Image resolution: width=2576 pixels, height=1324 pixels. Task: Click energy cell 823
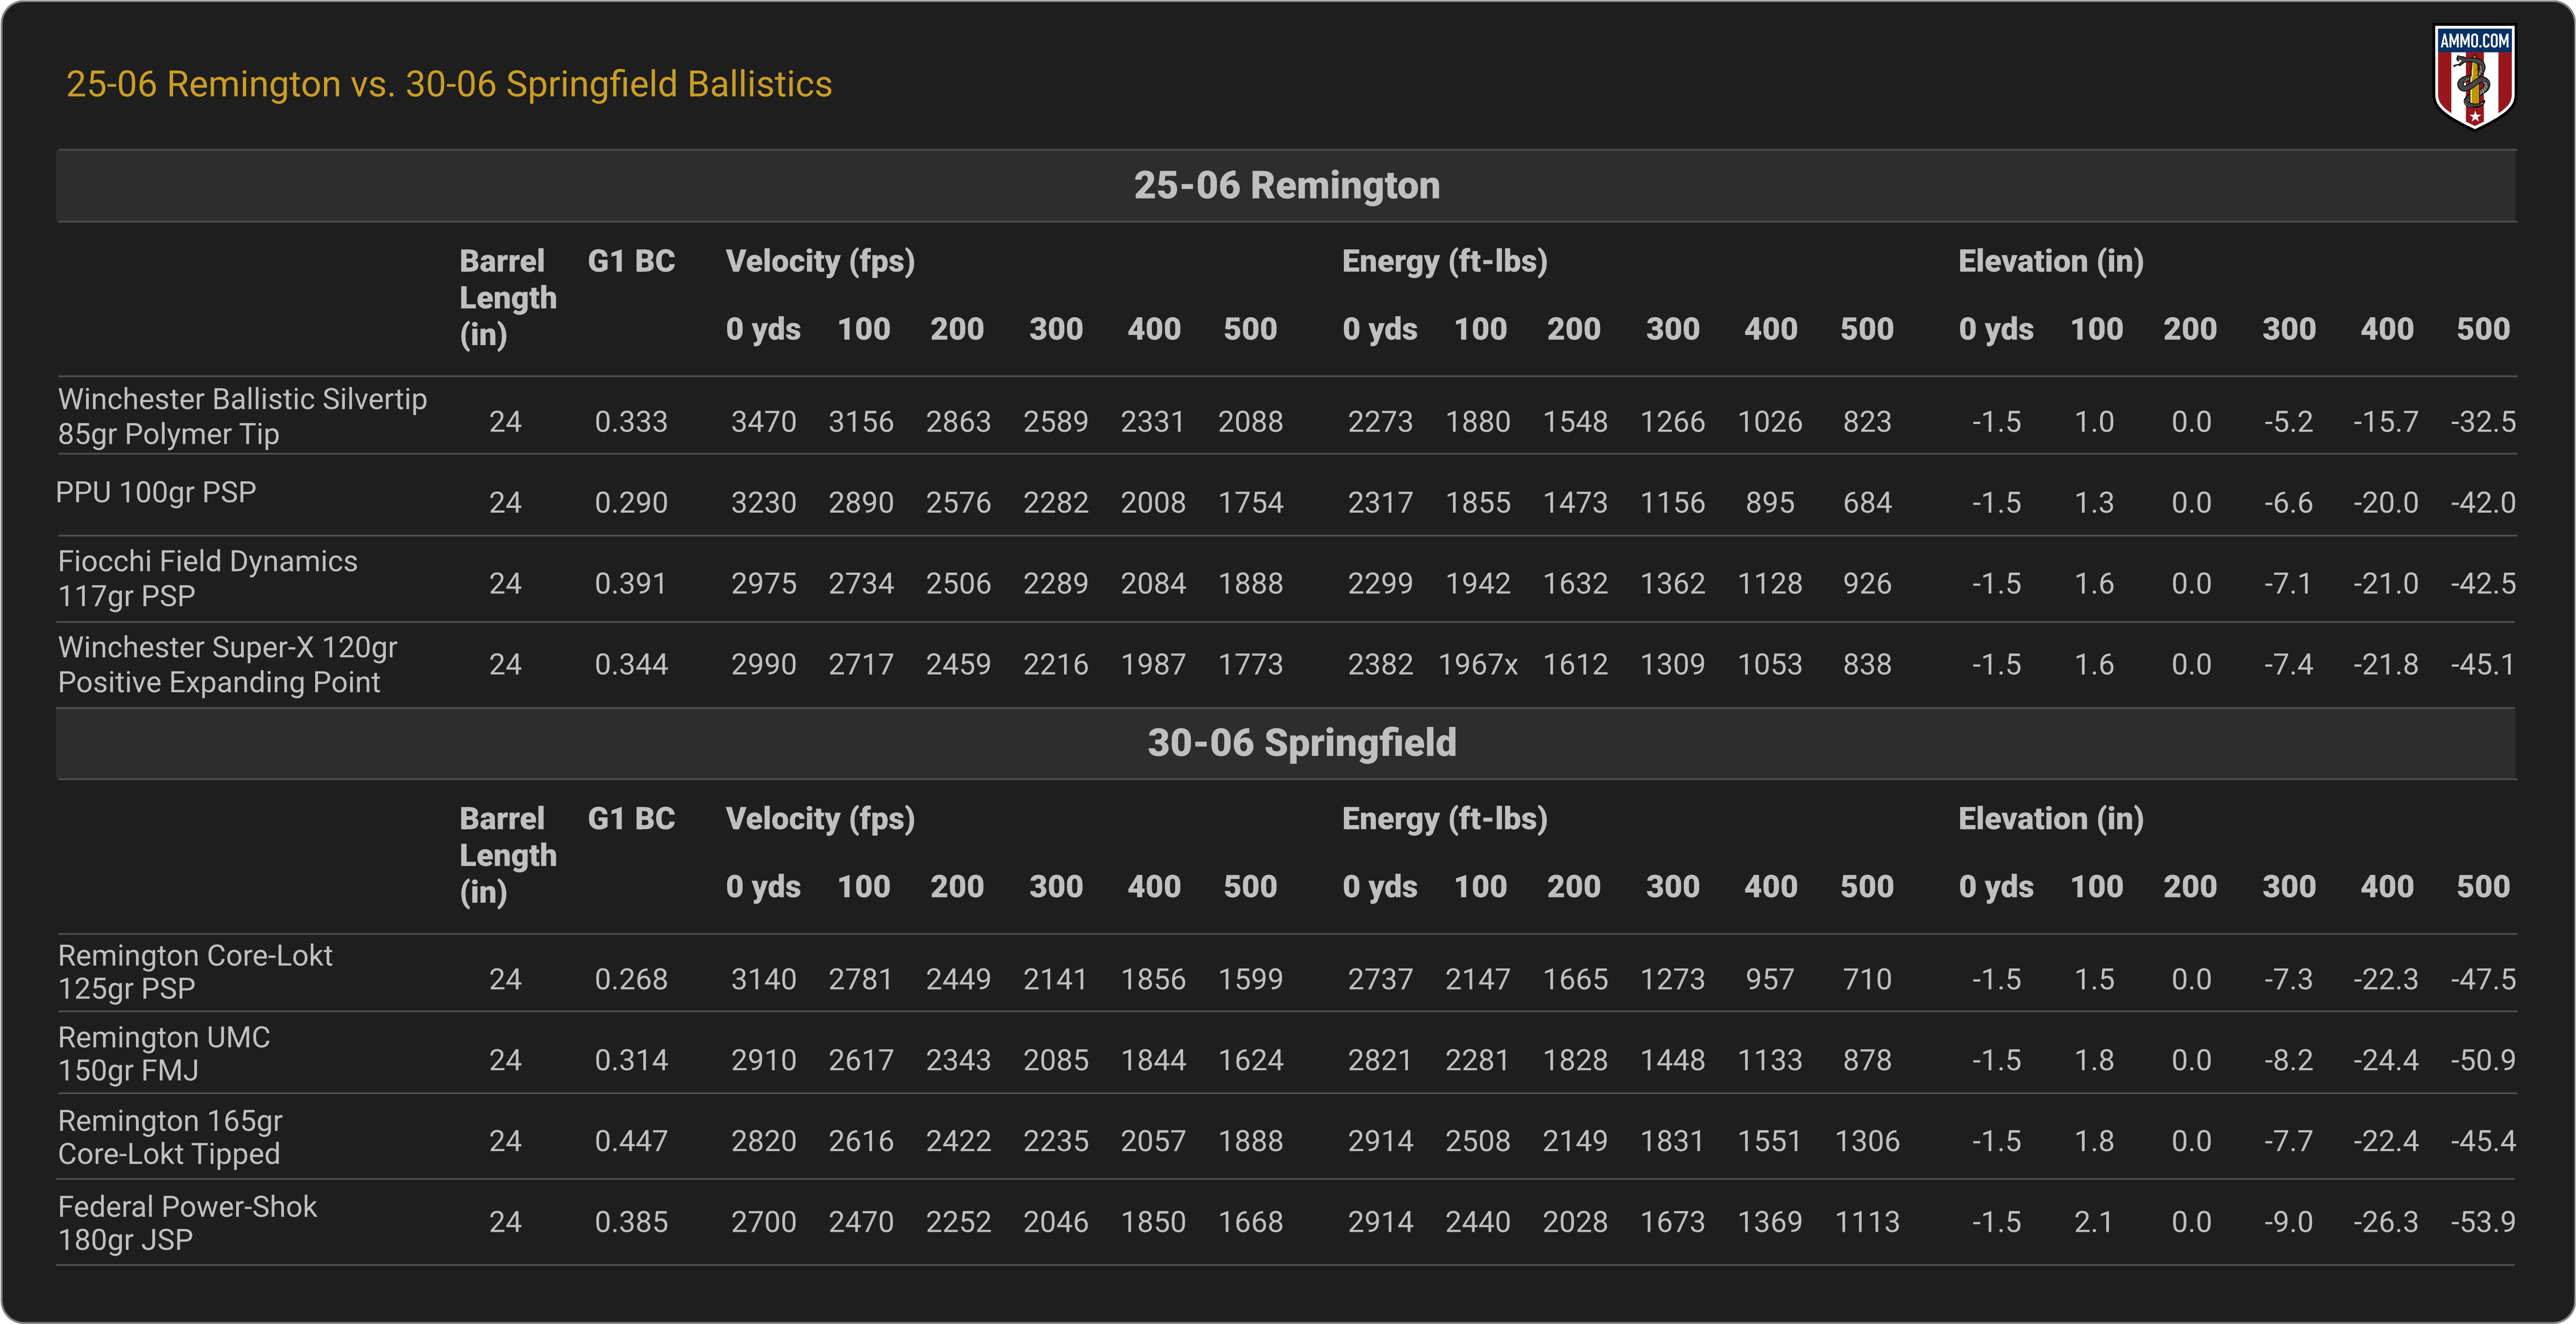tap(1867, 422)
